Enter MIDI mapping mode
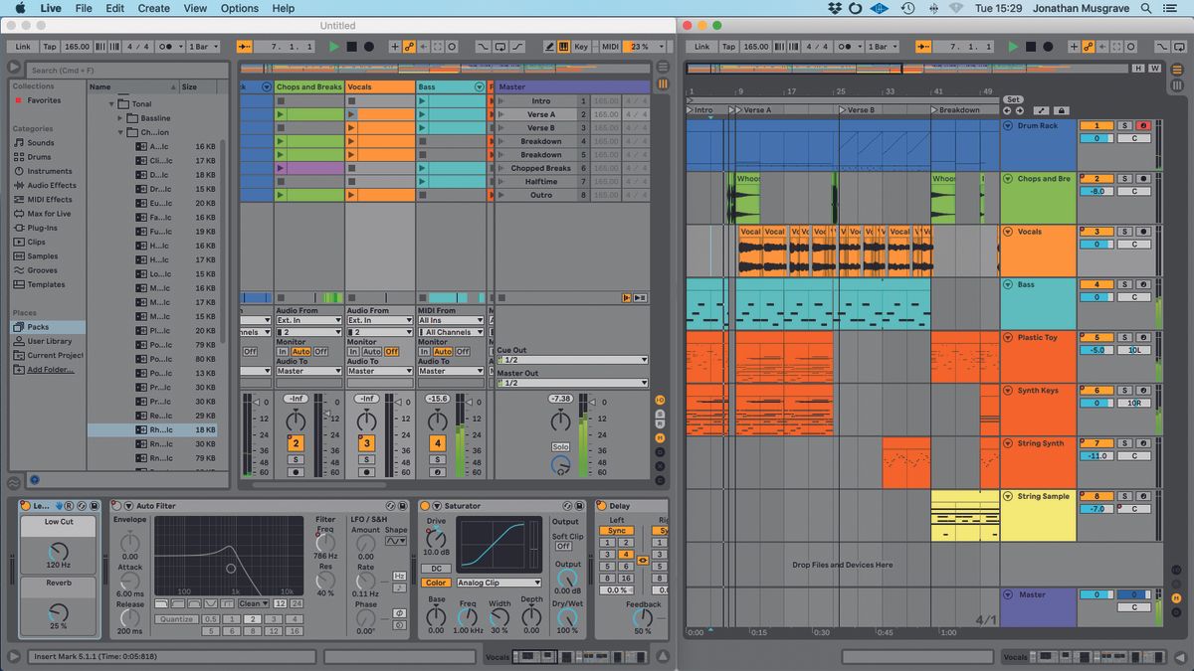 point(608,47)
